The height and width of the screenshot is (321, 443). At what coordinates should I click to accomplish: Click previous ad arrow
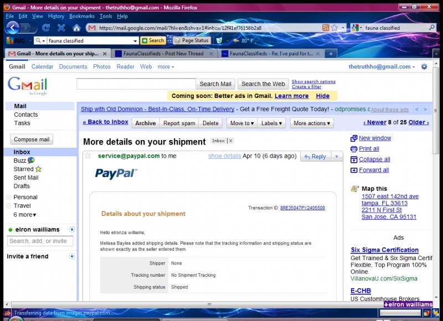pos(417,109)
